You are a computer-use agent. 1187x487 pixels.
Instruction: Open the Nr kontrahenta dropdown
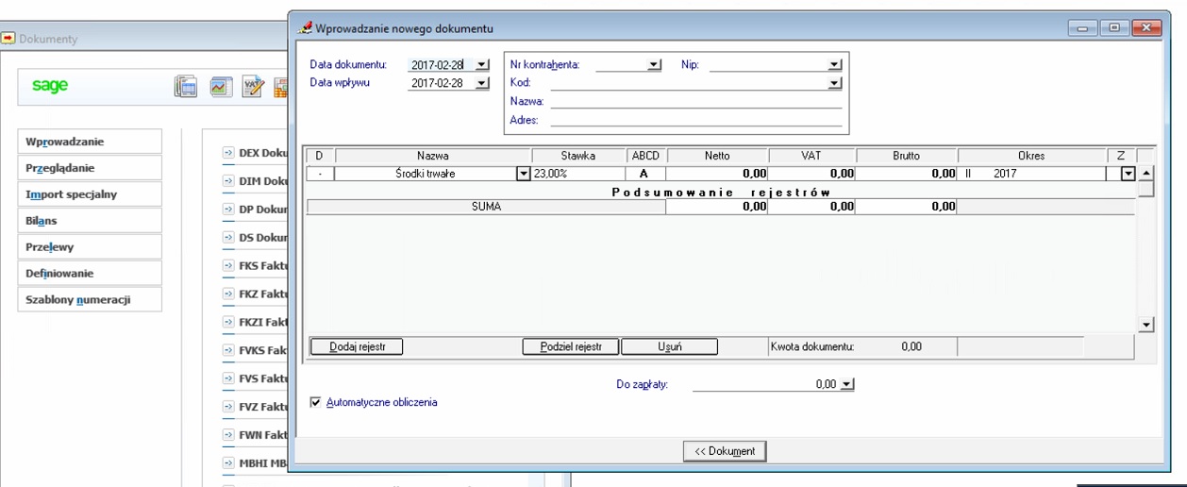click(654, 65)
